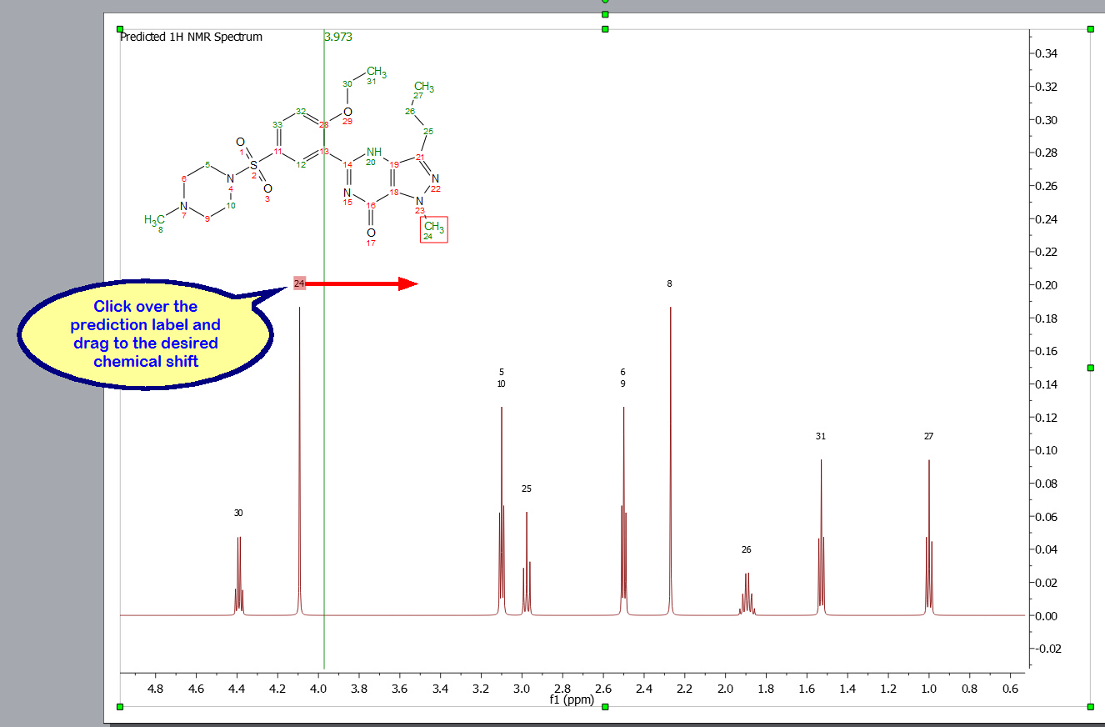The width and height of the screenshot is (1105, 727).
Task: Click the H3C atom 8 on the piperazine
Action: click(x=154, y=222)
